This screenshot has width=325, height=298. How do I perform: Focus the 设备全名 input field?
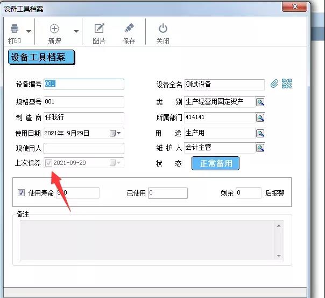coord(224,85)
